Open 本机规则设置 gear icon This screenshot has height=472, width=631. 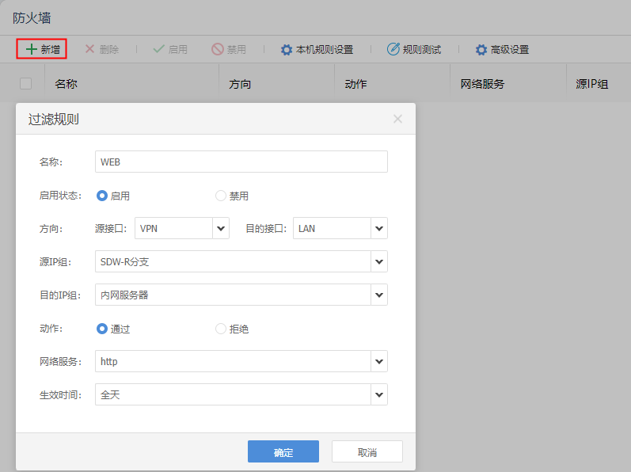coord(287,49)
